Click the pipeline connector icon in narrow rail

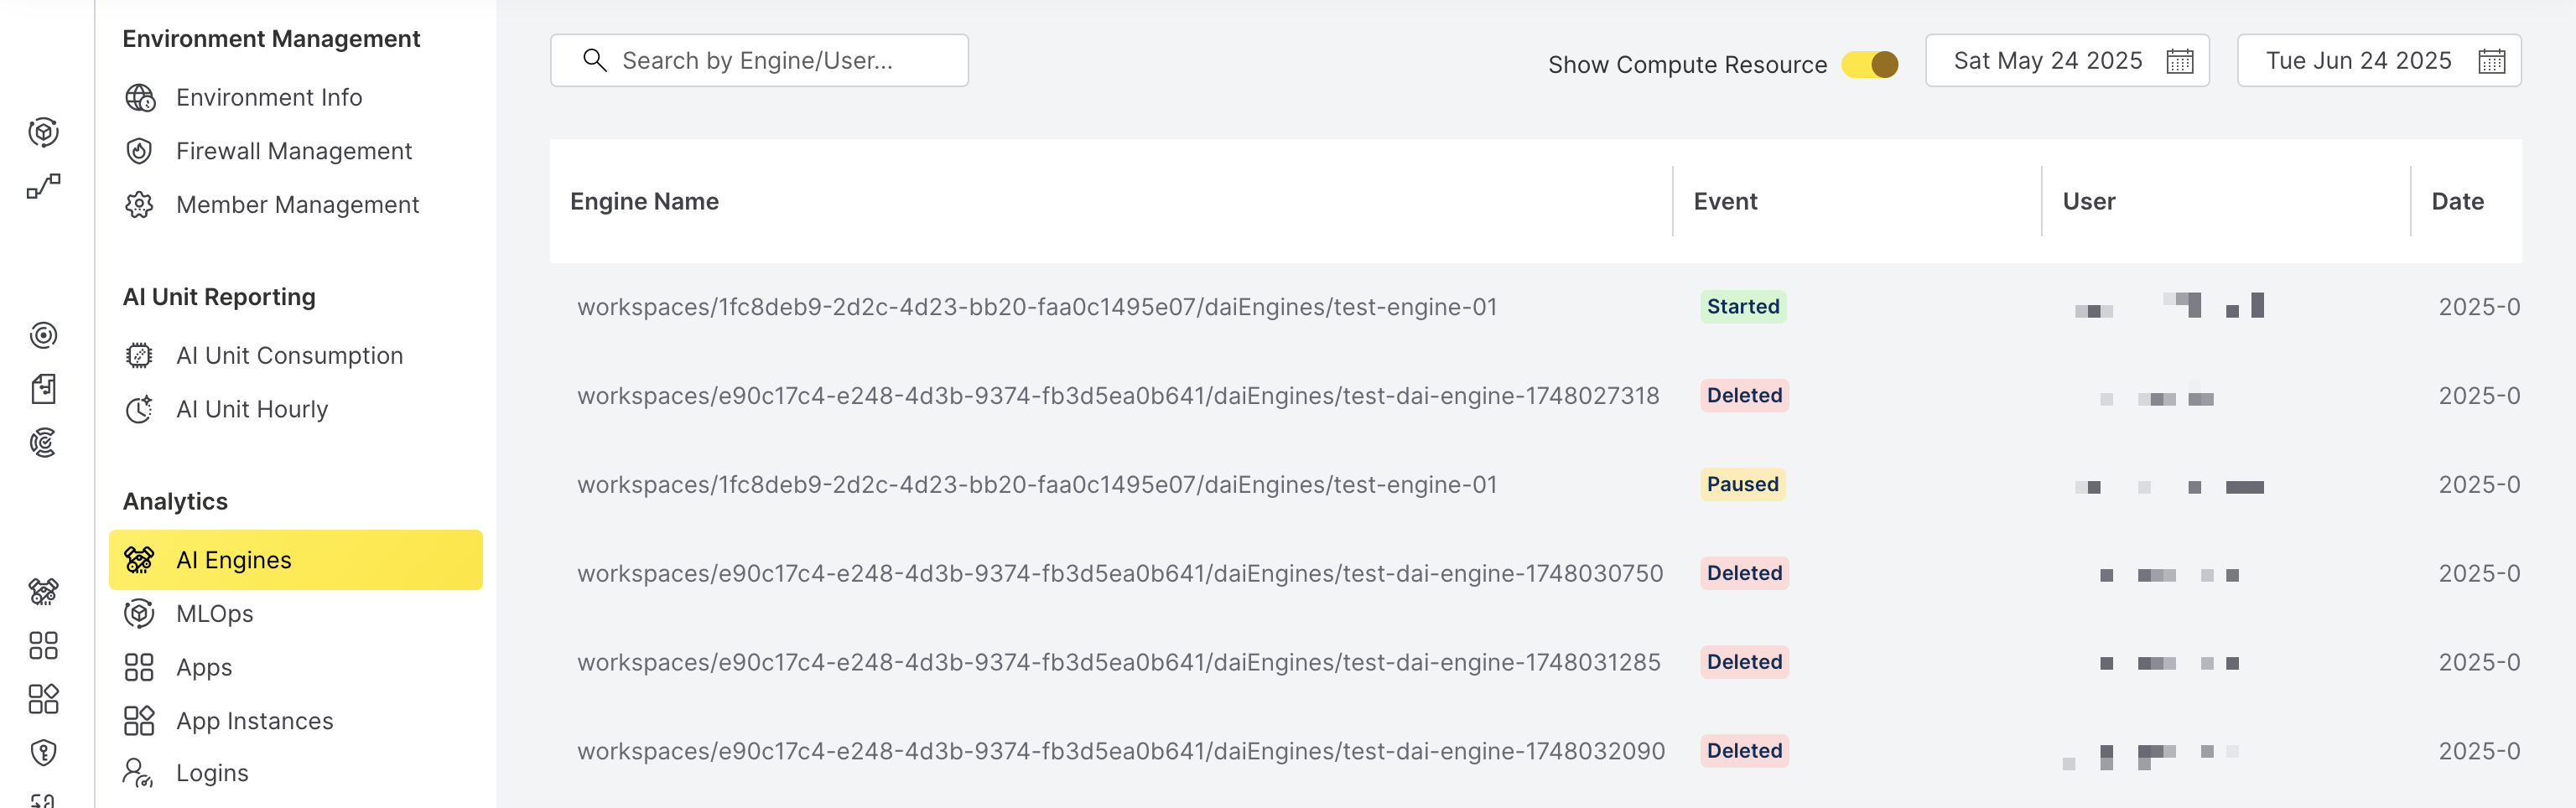tap(43, 186)
